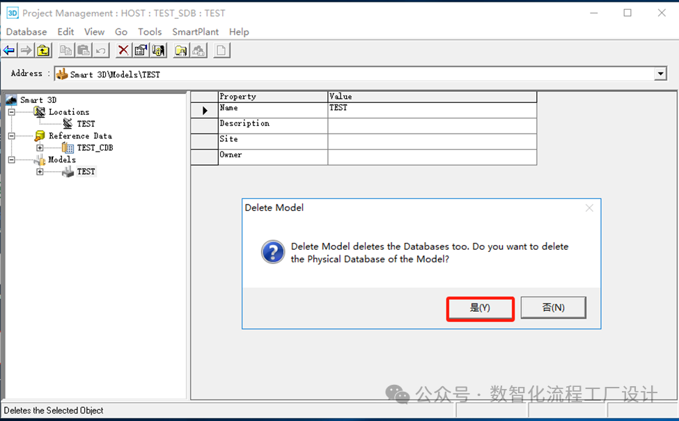Collapse the Locations tree node
Image resolution: width=679 pixels, height=421 pixels.
coord(12,112)
